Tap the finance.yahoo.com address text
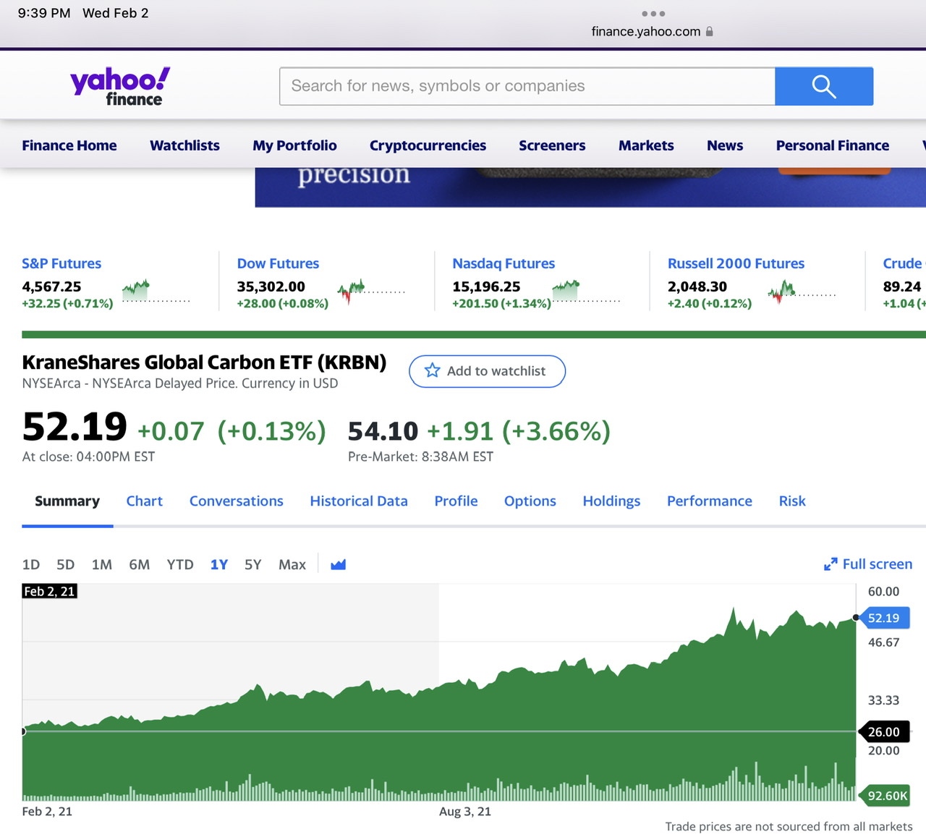Screen dimensions: 926x837 646,31
